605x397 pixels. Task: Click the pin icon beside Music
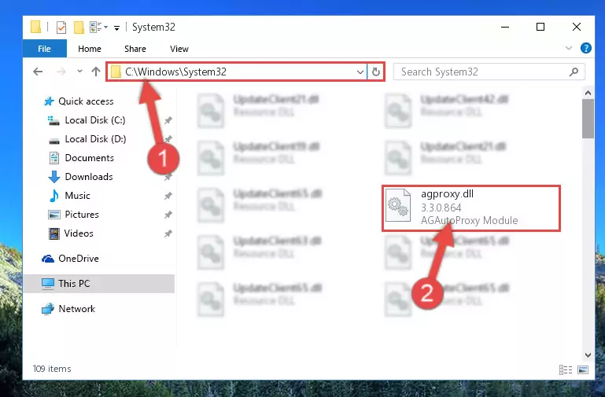pos(168,197)
